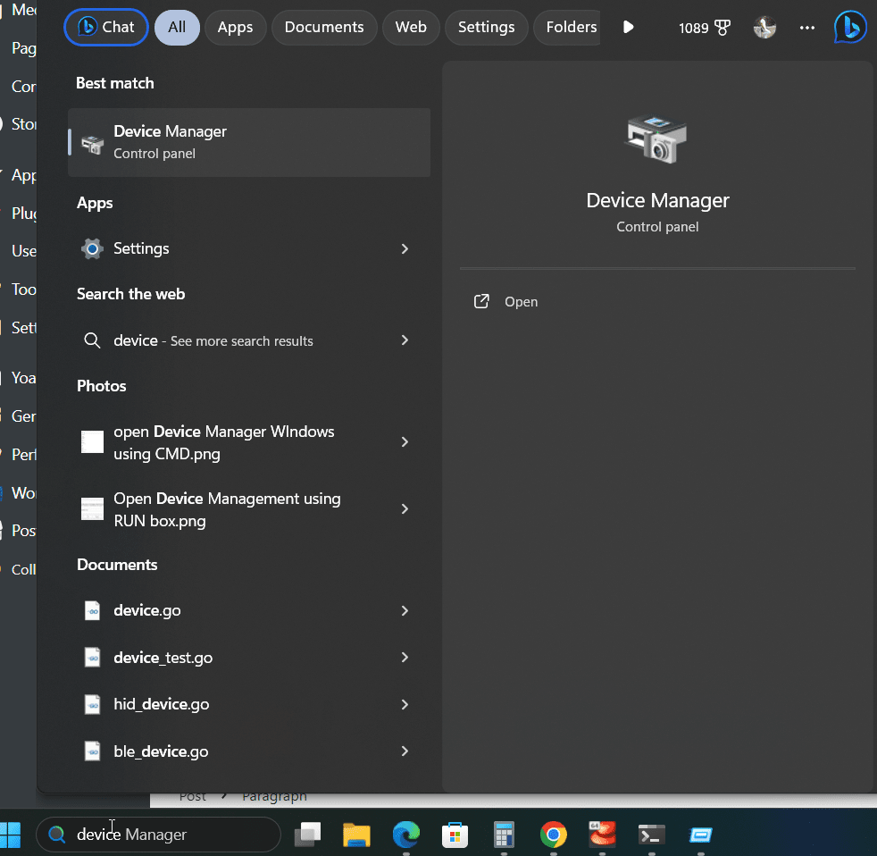Launch Calculator from the taskbar
Image resolution: width=877 pixels, height=856 pixels.
[x=505, y=835]
